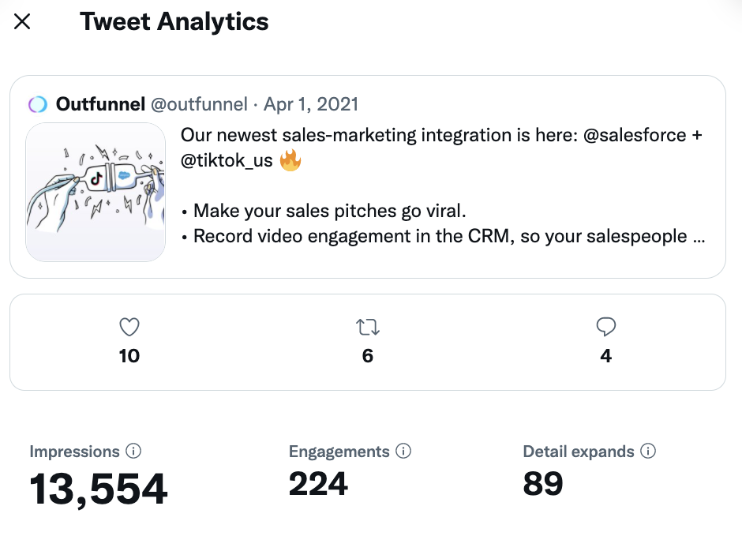Close the Tweet Analytics panel
Viewport: 742px width, 551px height.
click(22, 22)
